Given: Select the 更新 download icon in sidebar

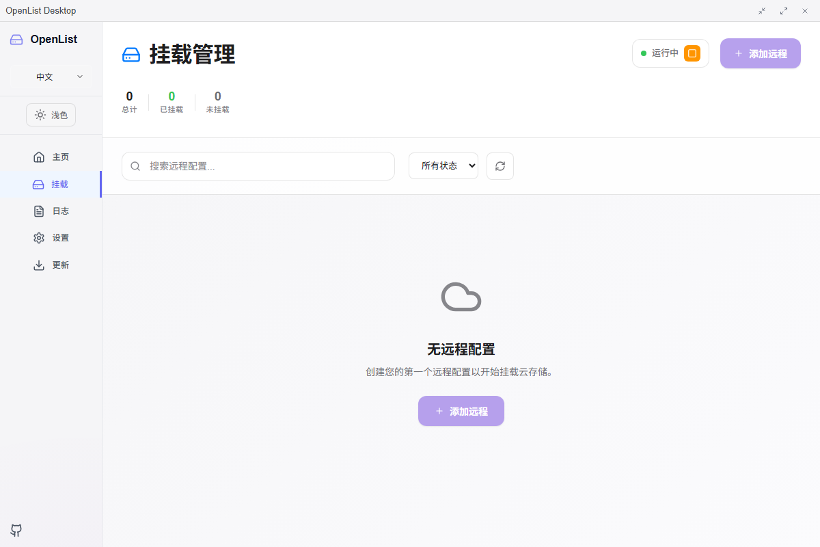Looking at the screenshot, I should click(39, 265).
